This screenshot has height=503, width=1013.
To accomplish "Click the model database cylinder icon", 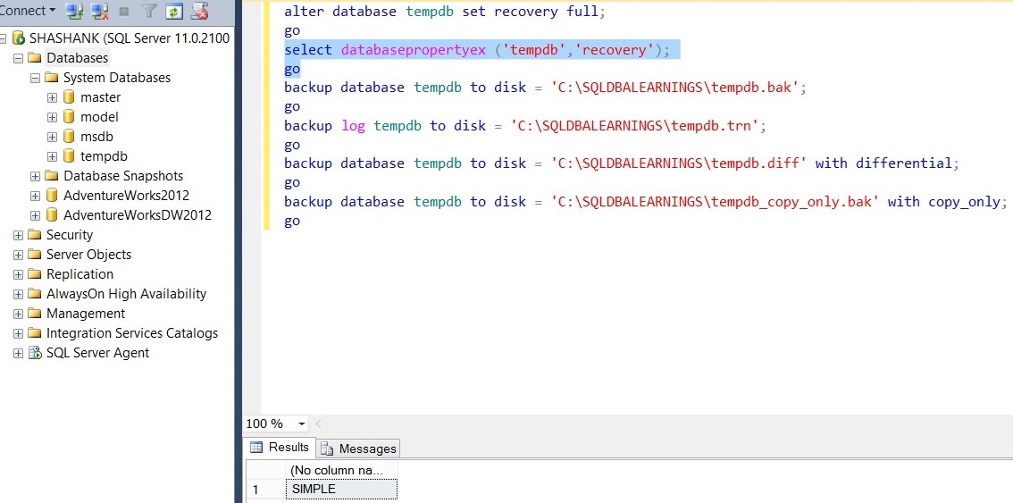I will 69,117.
